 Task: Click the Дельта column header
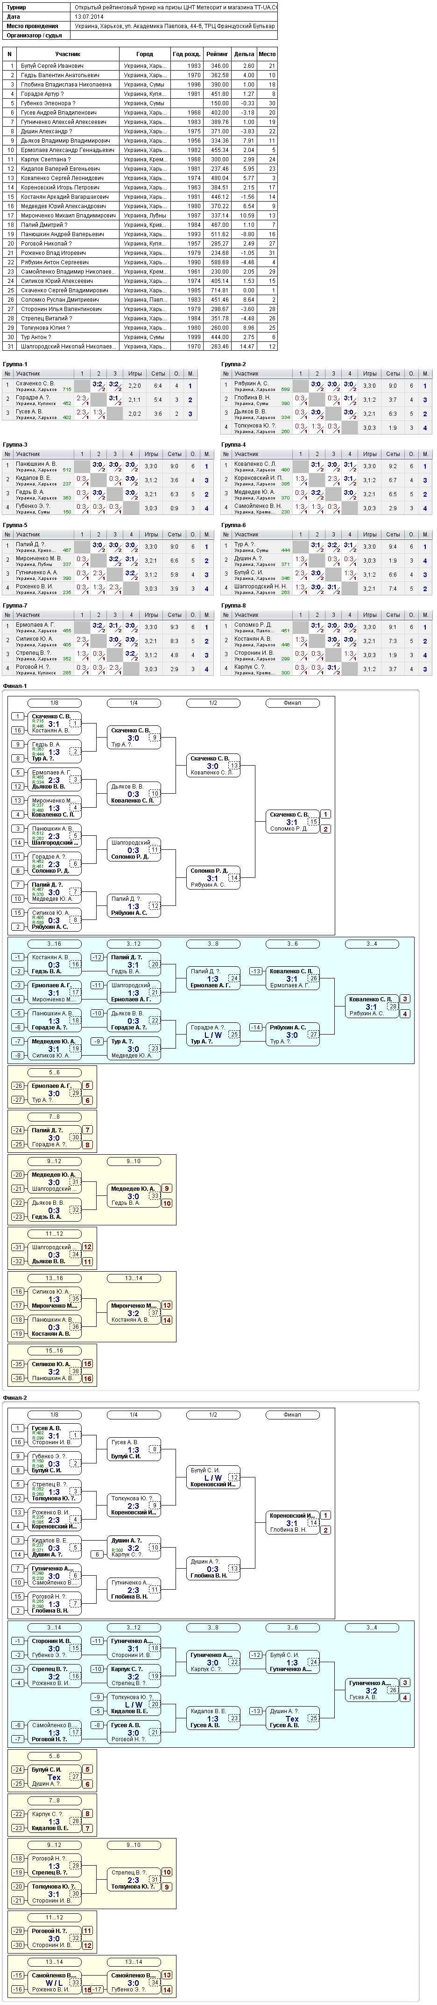244,54
